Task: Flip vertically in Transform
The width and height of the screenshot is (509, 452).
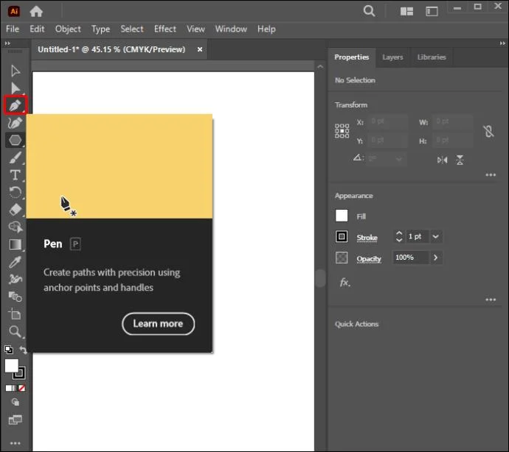Action: 460,160
